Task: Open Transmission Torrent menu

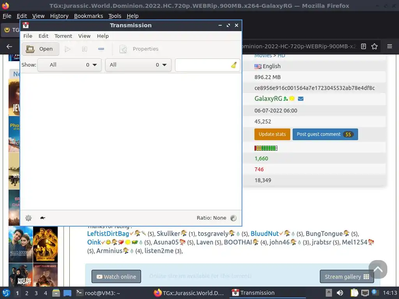Action: pos(64,36)
